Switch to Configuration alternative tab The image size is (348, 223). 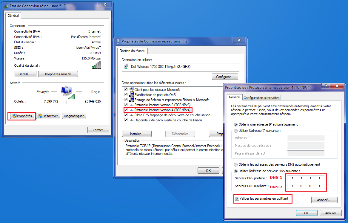261,98
